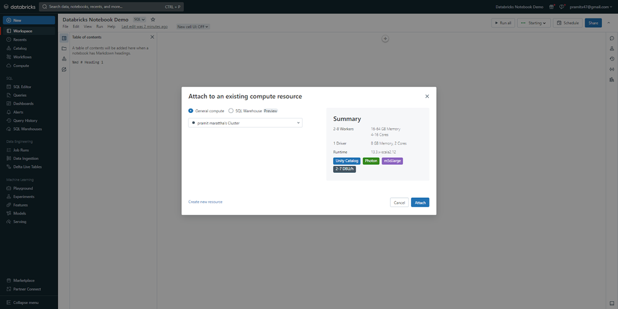Open the Databricks Assistant icon in left panel
Image resolution: width=618 pixels, height=309 pixels.
tap(64, 69)
